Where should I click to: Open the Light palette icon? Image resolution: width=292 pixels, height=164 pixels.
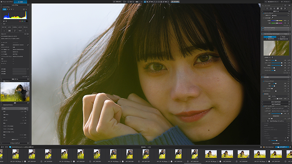click(x=267, y=8)
